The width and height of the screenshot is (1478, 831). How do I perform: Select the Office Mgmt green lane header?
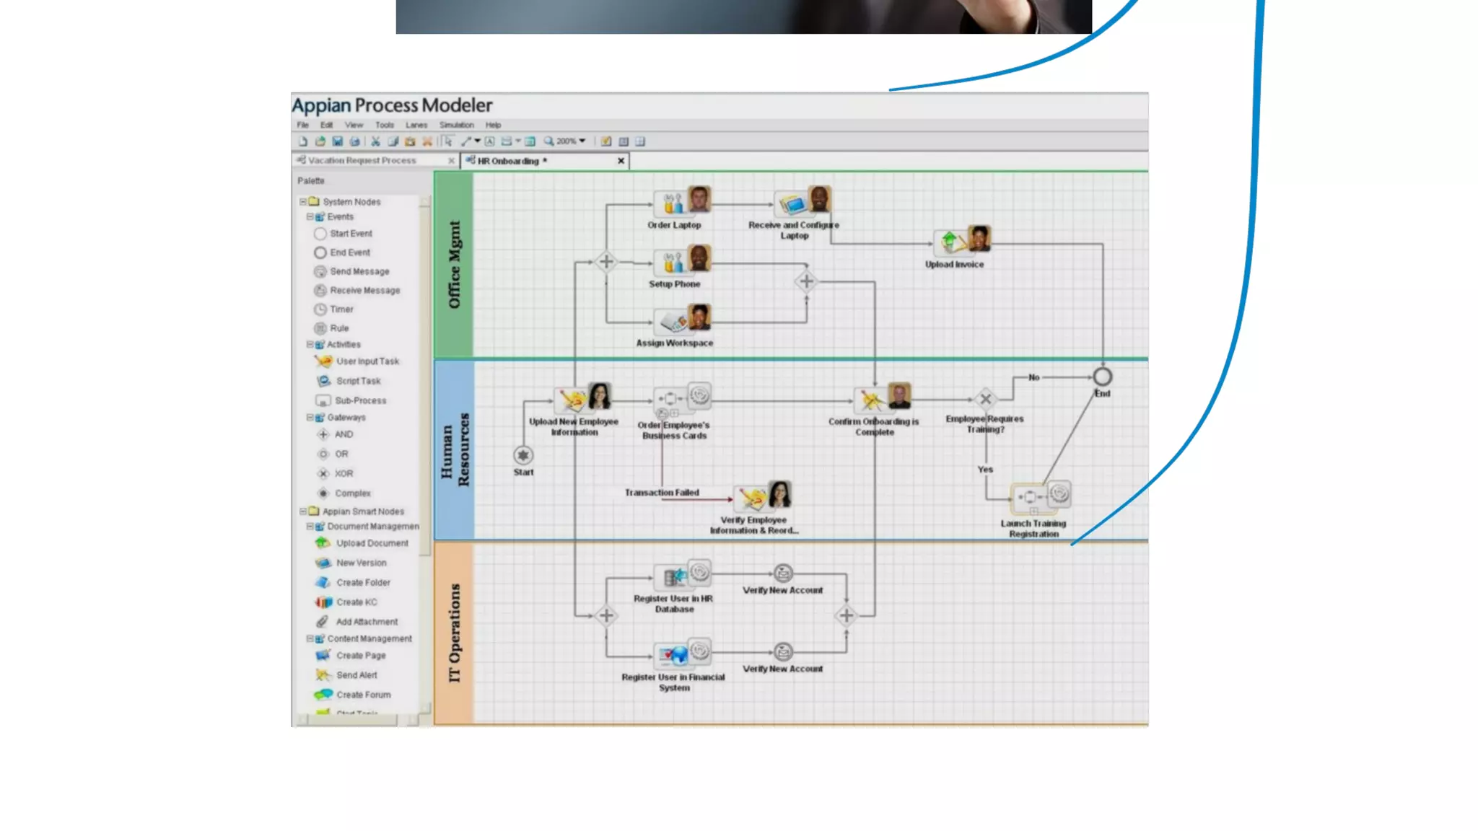point(454,264)
